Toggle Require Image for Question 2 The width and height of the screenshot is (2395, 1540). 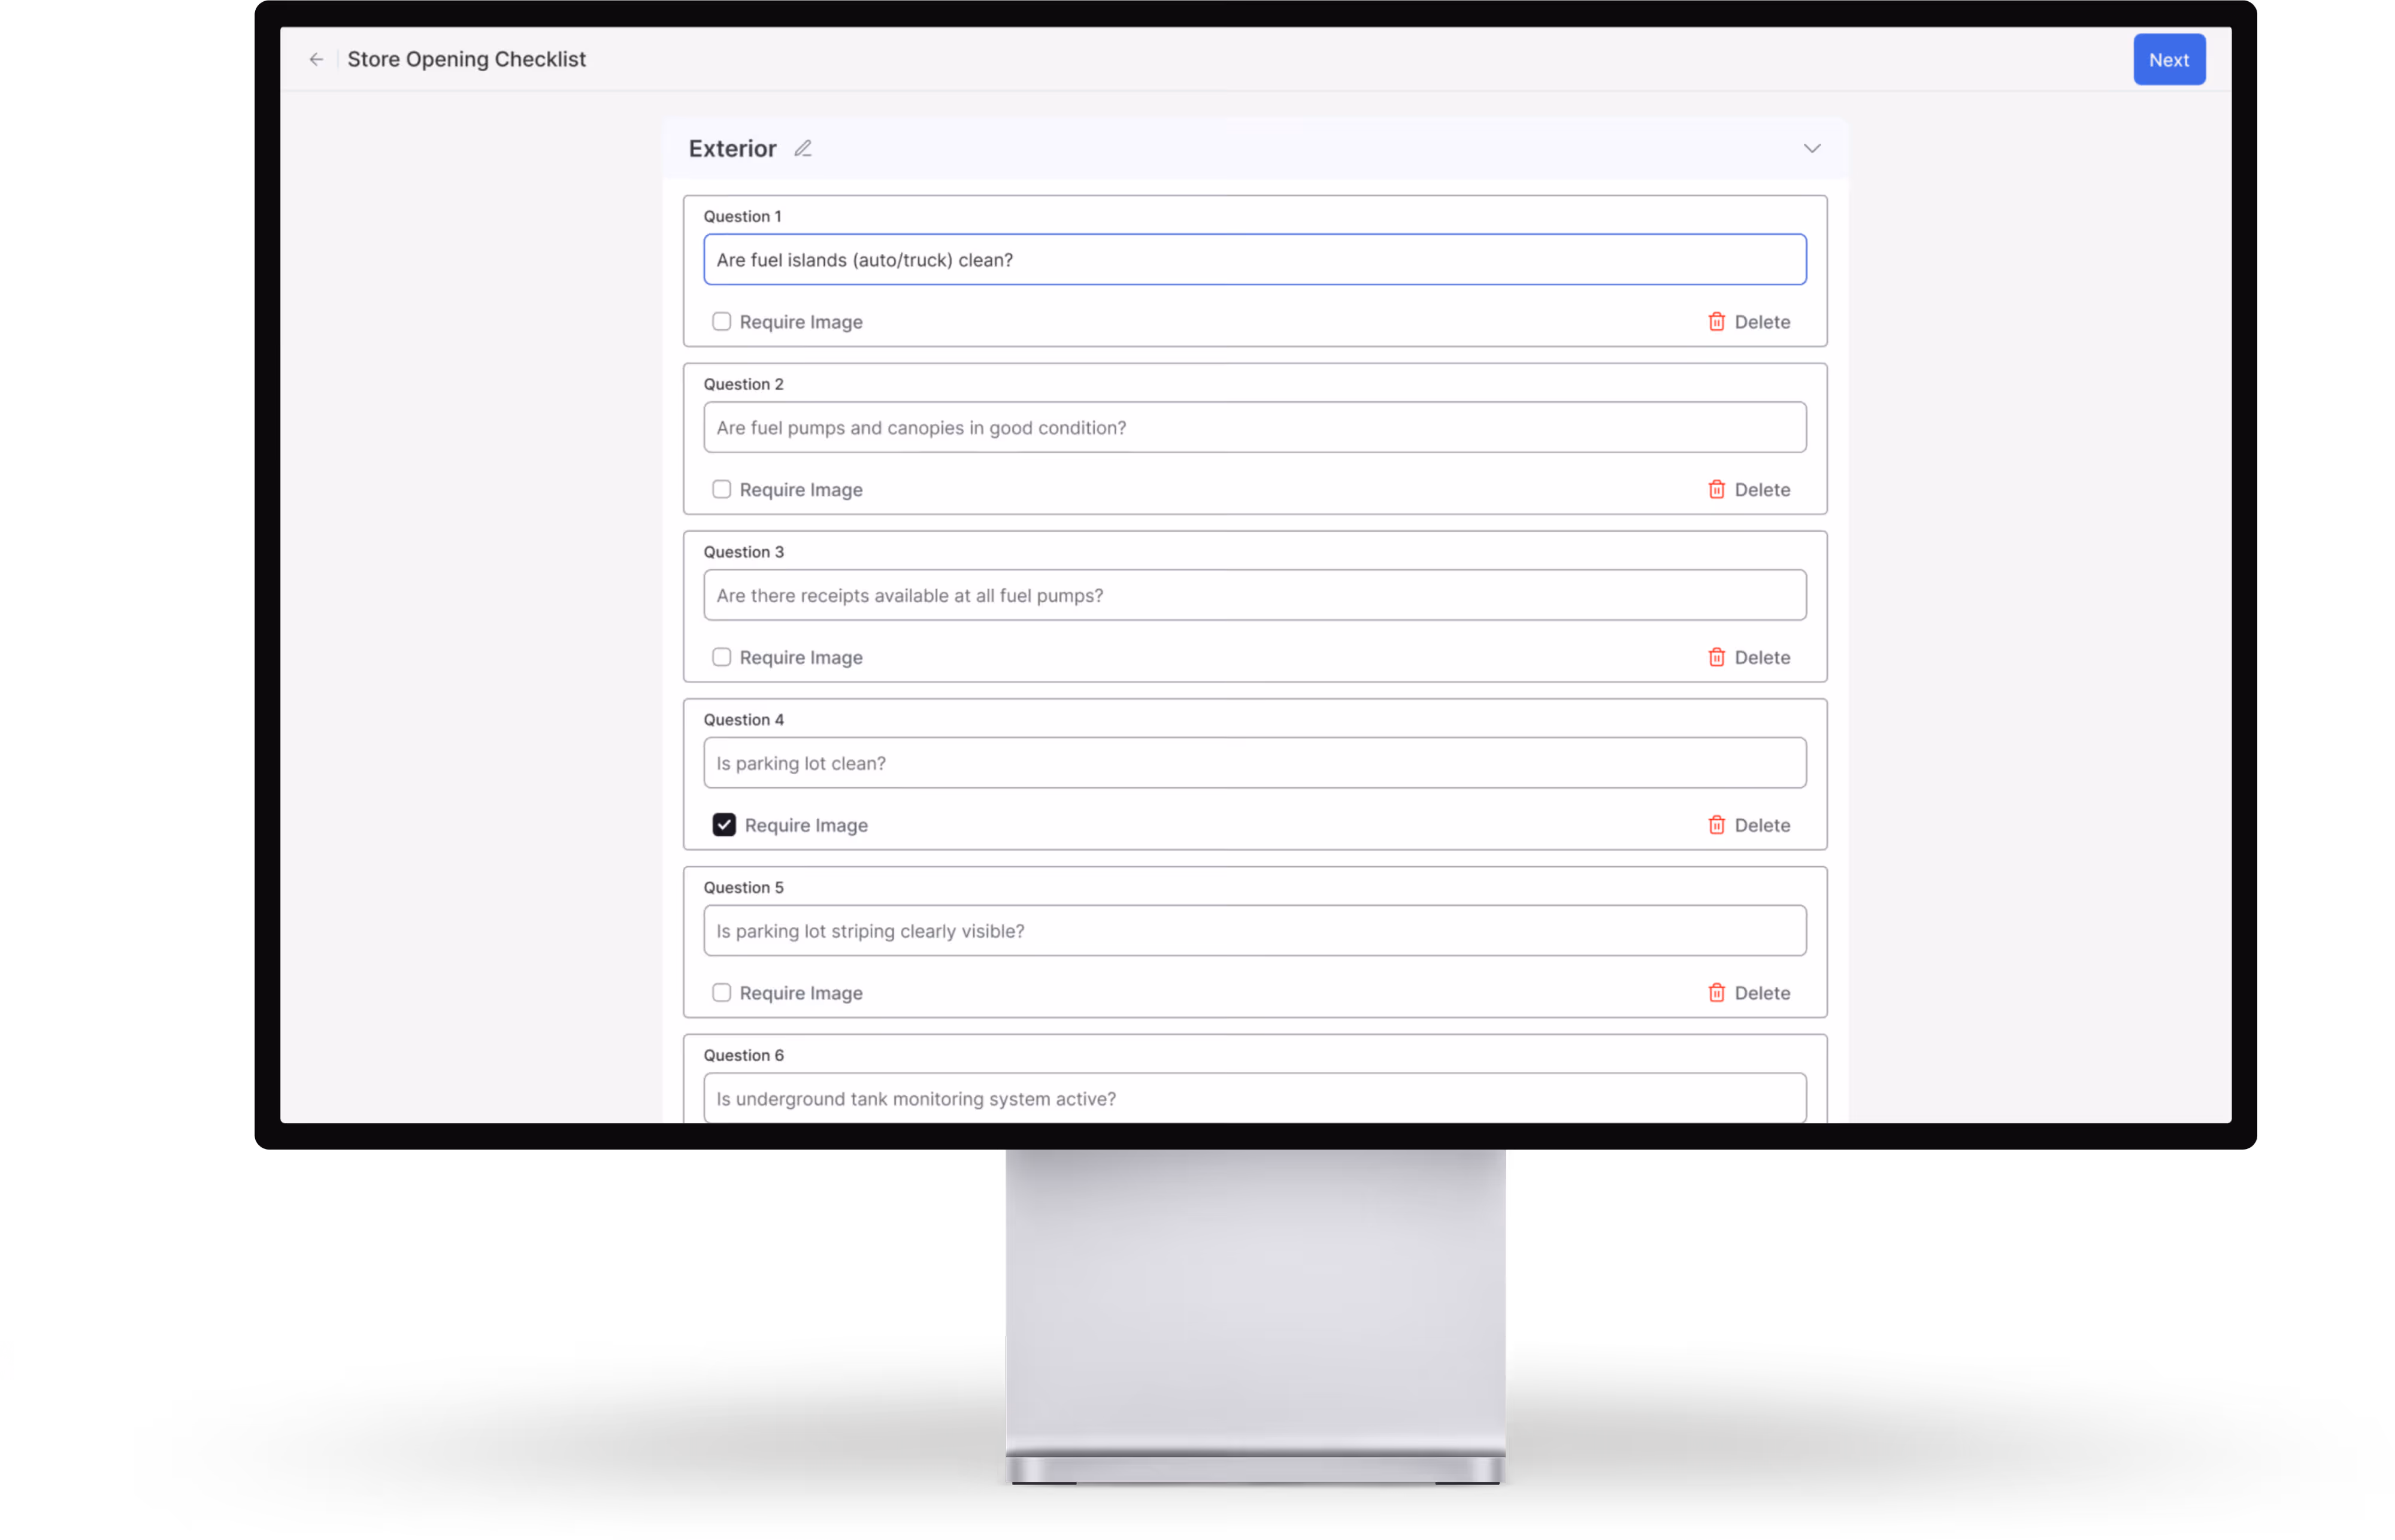(721, 490)
